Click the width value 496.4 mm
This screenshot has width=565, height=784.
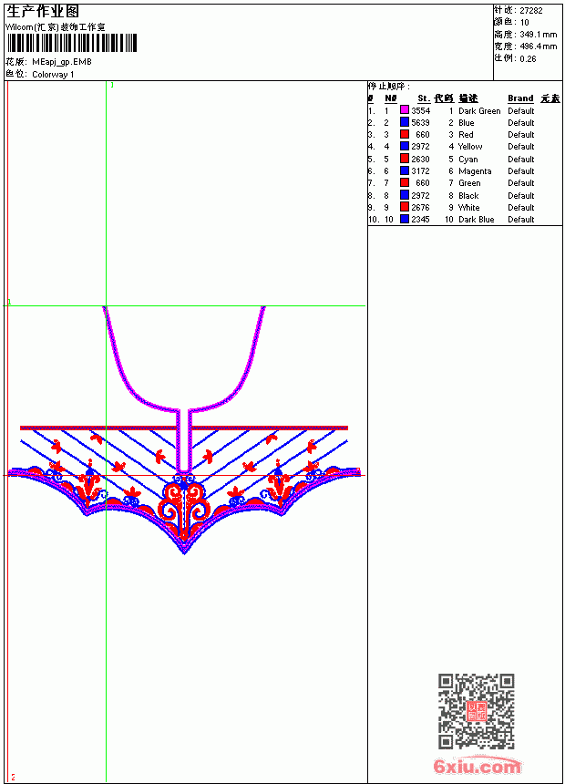(x=538, y=46)
